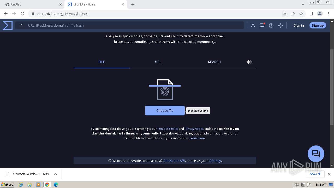The image size is (334, 188).
Task: Click the search magnifier icon
Action: [x=22, y=26]
